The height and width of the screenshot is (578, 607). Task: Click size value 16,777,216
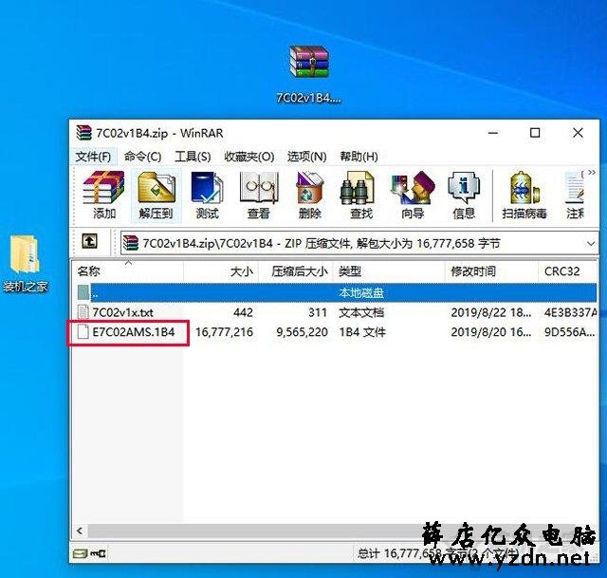224,332
